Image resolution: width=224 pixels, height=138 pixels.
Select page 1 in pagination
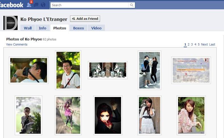(185, 45)
